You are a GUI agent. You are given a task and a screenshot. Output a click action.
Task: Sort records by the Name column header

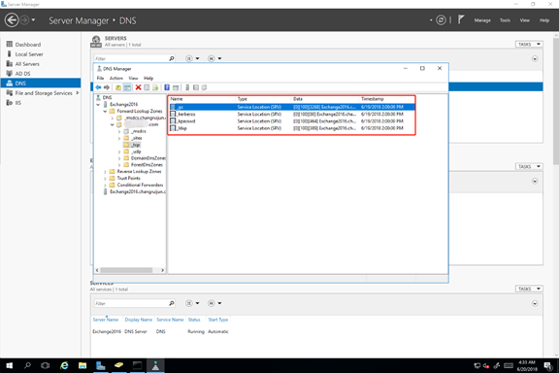[202, 99]
